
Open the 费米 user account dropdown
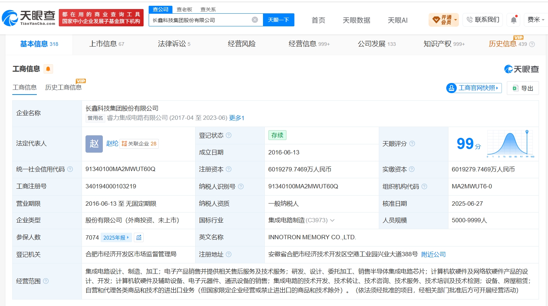point(535,19)
